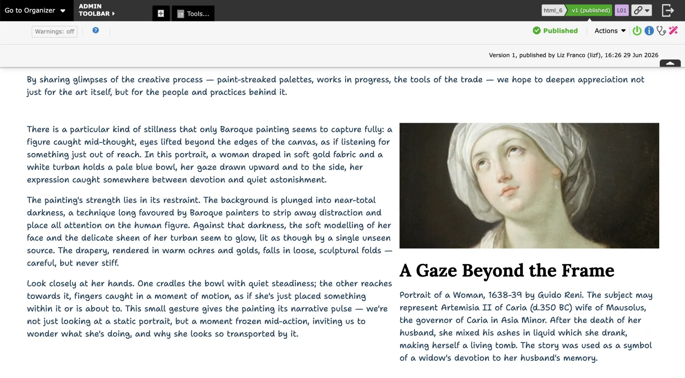
Task: Toggle the Warnings: off button
Action: (54, 32)
